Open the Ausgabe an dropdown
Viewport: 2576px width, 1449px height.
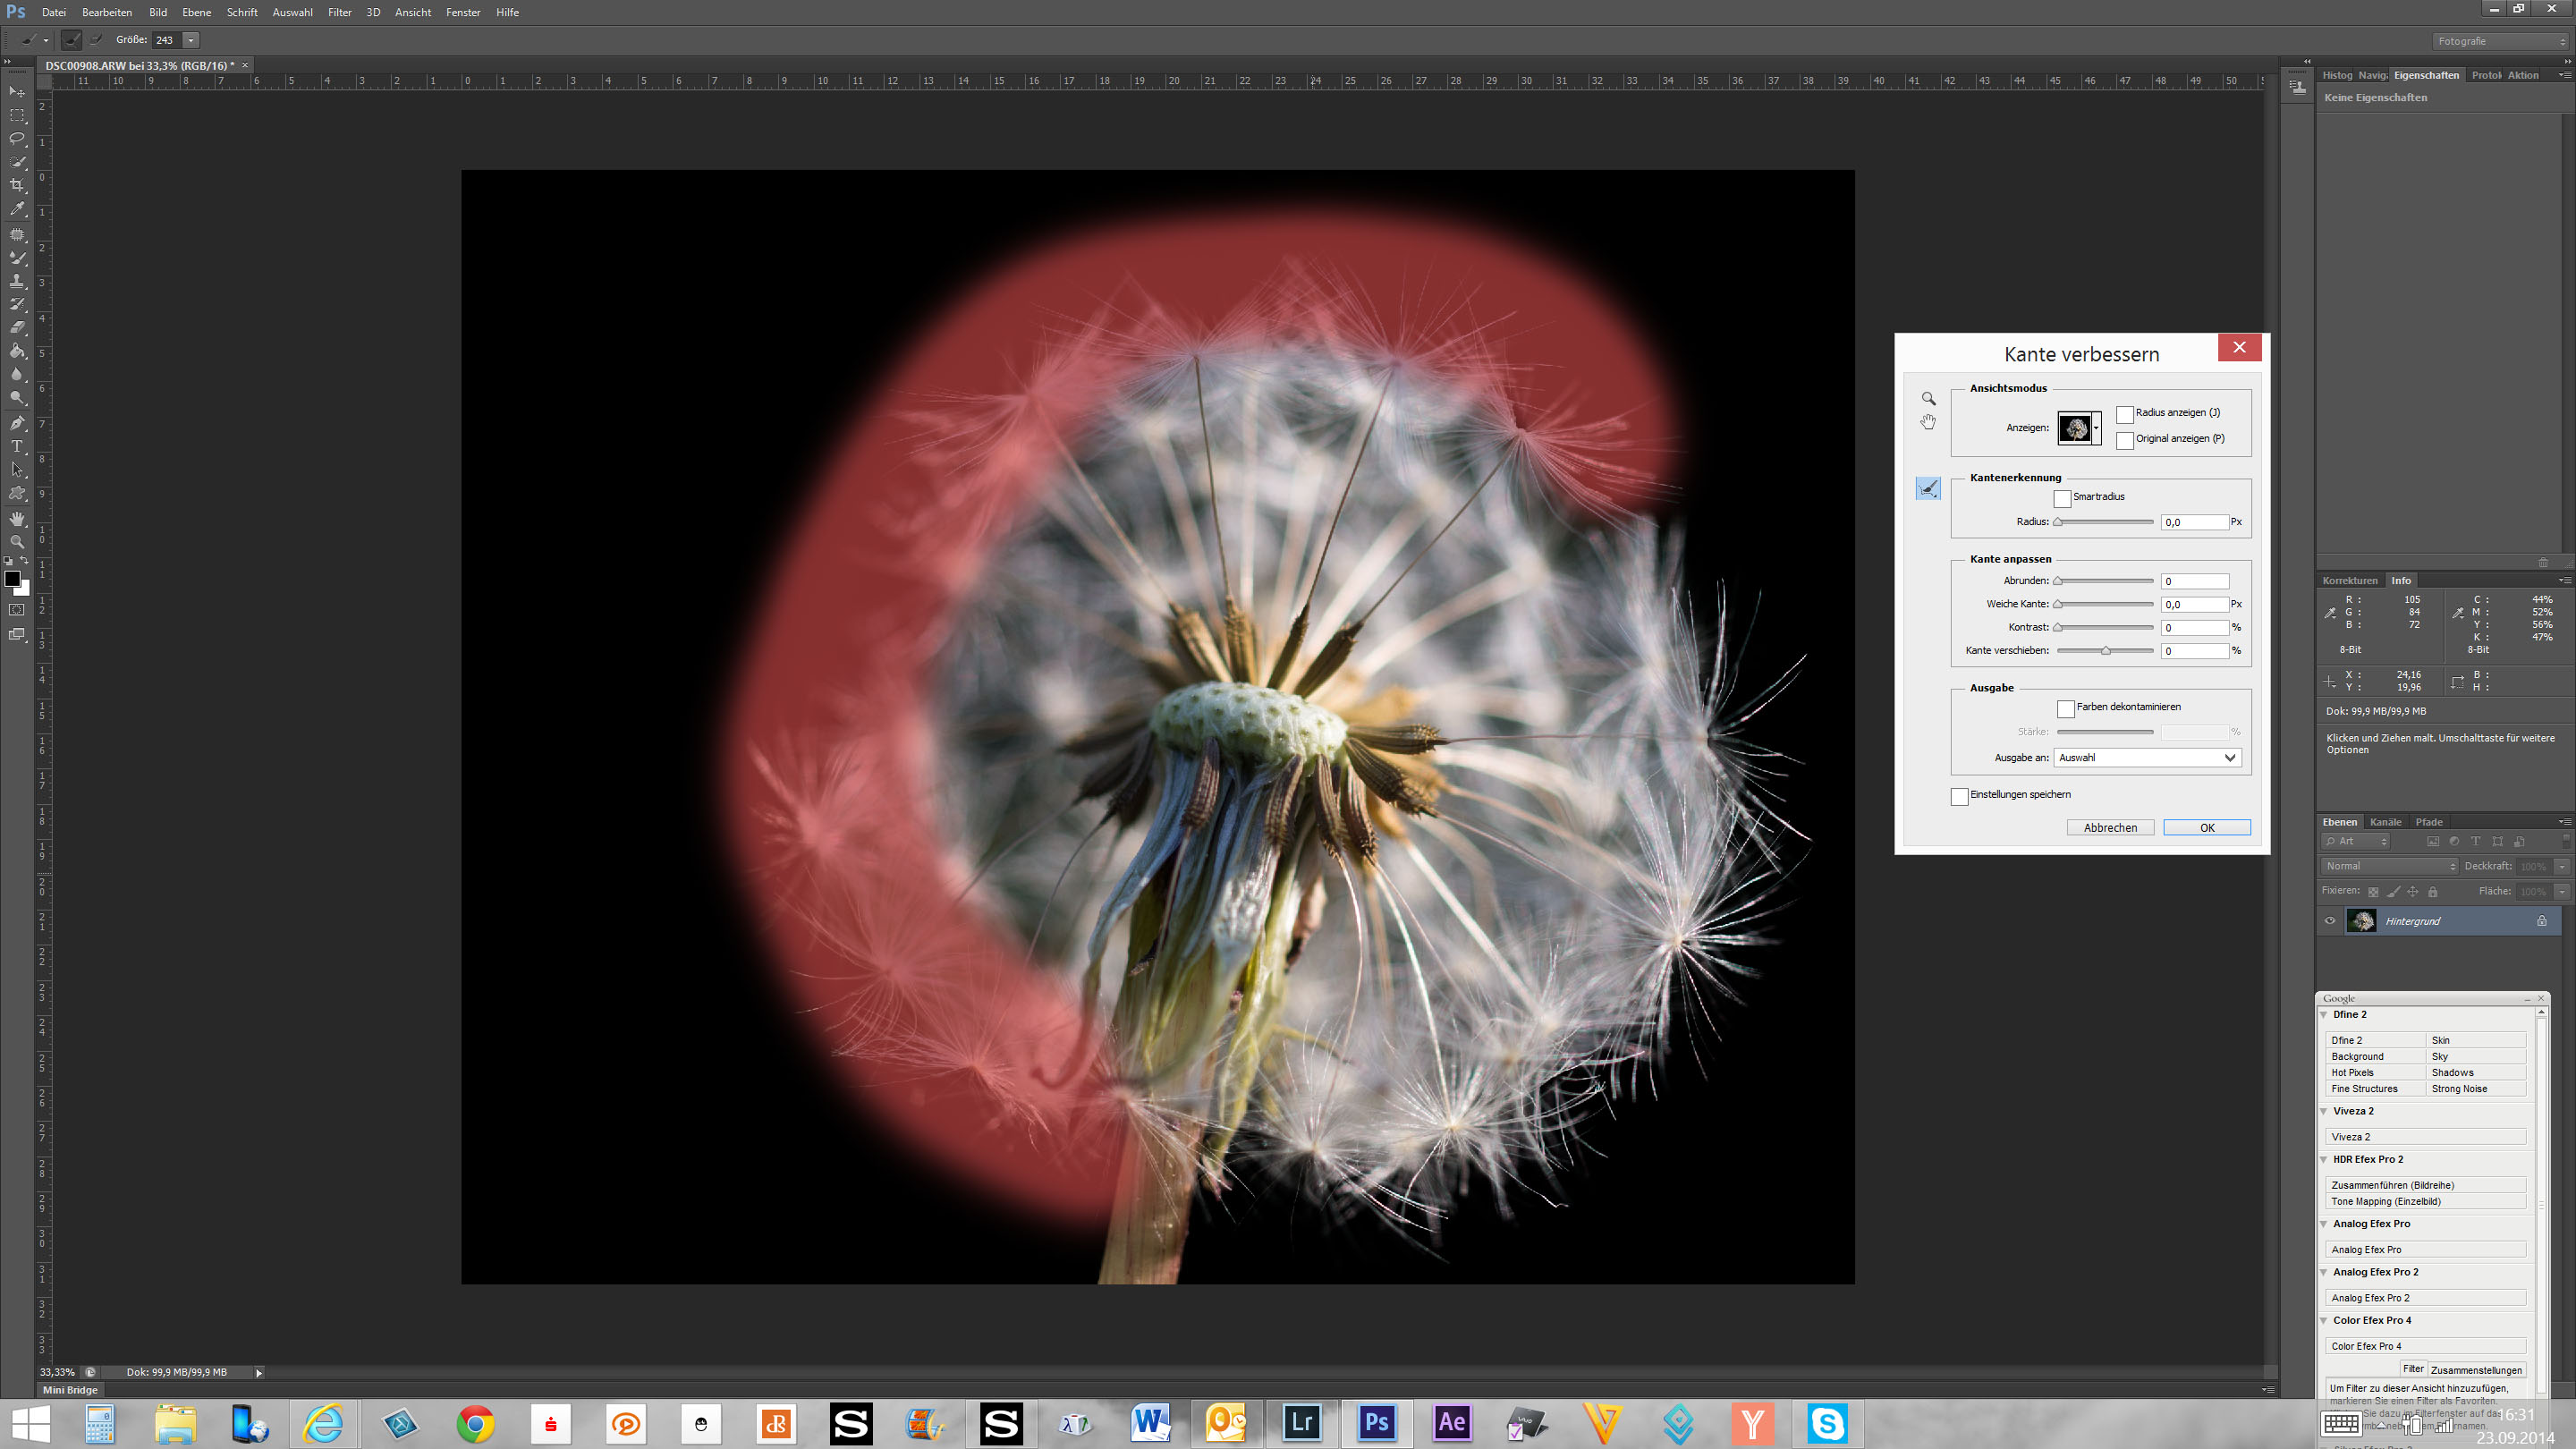pos(2147,758)
